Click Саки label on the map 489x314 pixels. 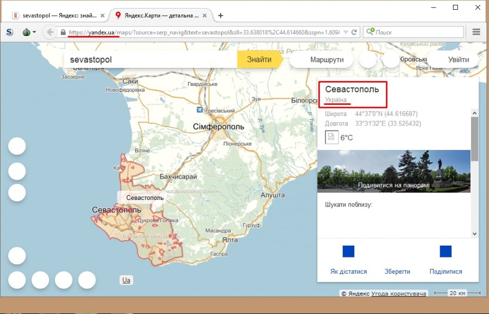pos(130,81)
